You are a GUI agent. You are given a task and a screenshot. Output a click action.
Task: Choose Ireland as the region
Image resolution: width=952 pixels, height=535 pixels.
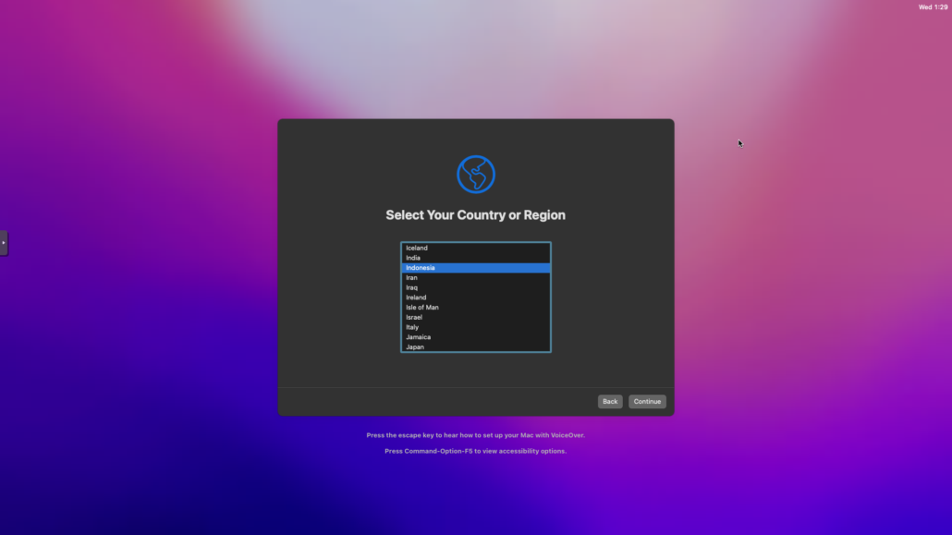[475, 298]
